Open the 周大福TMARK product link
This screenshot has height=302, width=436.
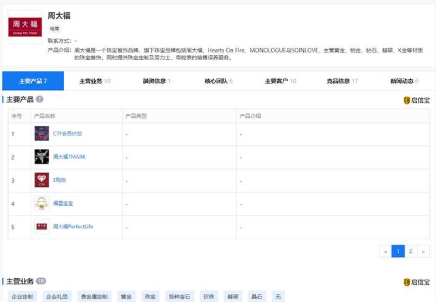click(69, 157)
